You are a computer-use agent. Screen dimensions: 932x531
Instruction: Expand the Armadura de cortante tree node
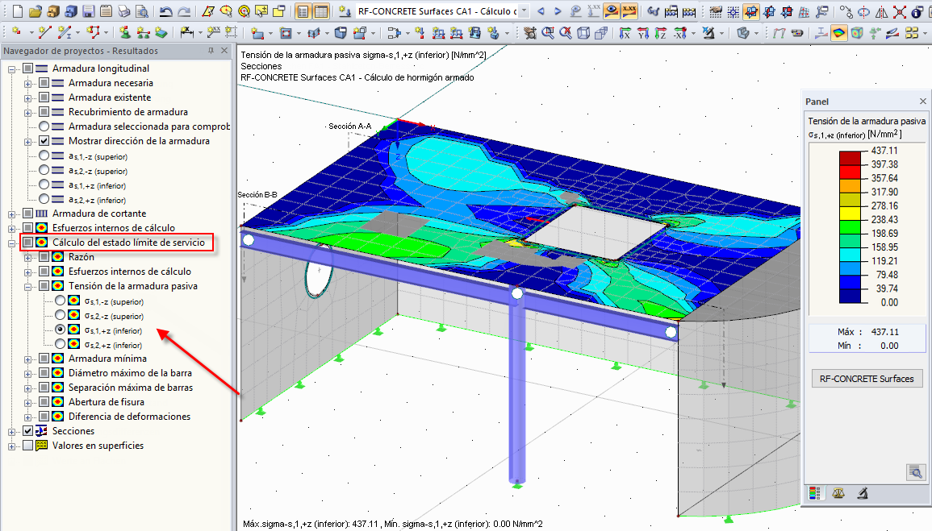click(x=12, y=214)
